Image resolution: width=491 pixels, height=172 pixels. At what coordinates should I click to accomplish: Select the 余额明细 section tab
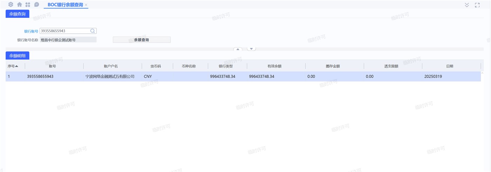click(17, 56)
